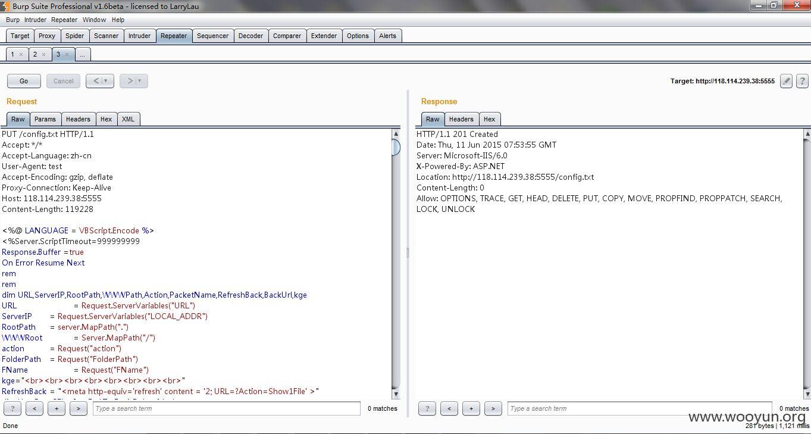
Task: Open the Repeater menu in menu bar
Action: pyautogui.click(x=64, y=20)
